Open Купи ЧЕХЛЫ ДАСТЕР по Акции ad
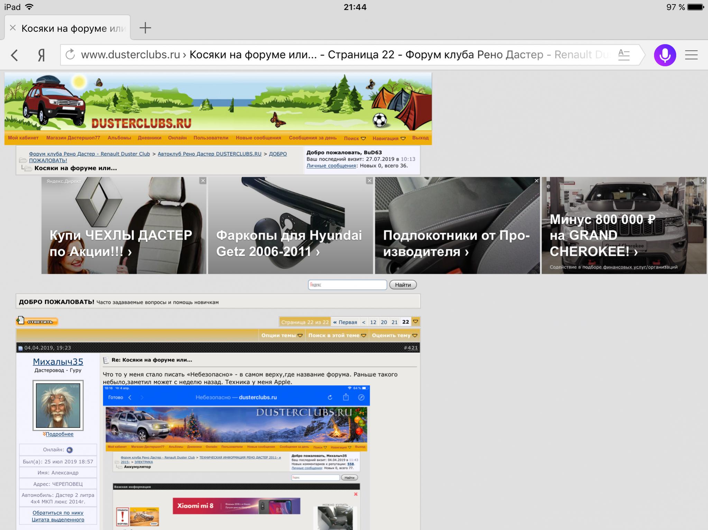Viewport: 708px width, 530px height. pyautogui.click(x=124, y=225)
